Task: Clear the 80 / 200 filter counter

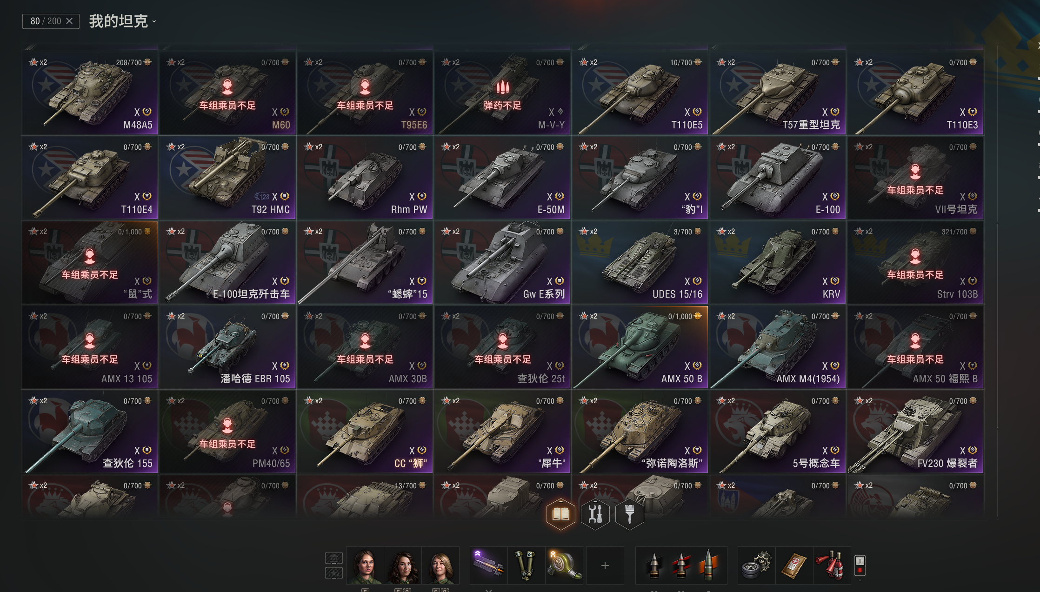Action: pos(69,21)
